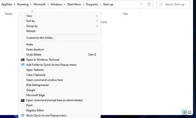Select Undo Delete
Viewport: 196px width, 118px height.
click(x=59, y=54)
